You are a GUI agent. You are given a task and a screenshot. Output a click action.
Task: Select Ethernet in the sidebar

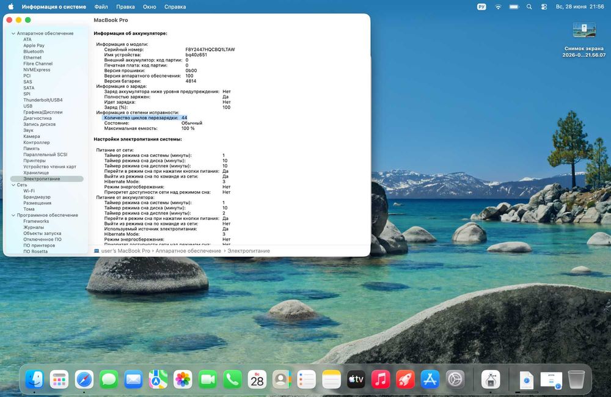pos(32,57)
